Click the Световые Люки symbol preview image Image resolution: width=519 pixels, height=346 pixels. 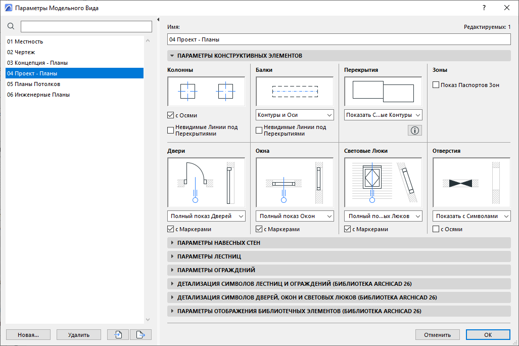(383, 183)
